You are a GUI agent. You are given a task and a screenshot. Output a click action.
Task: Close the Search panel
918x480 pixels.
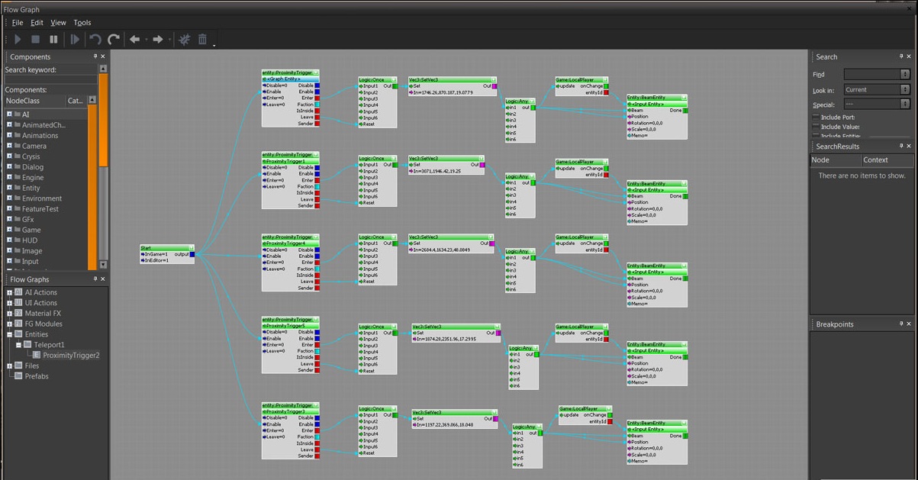coord(909,56)
